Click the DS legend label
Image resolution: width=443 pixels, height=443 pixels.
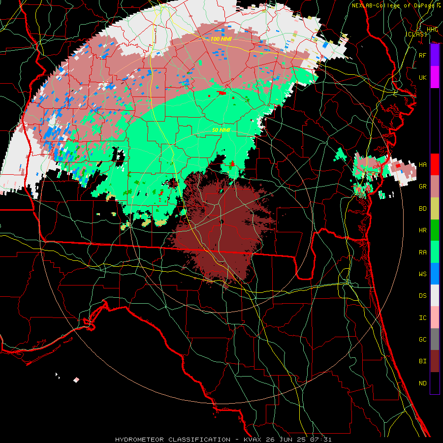422,296
